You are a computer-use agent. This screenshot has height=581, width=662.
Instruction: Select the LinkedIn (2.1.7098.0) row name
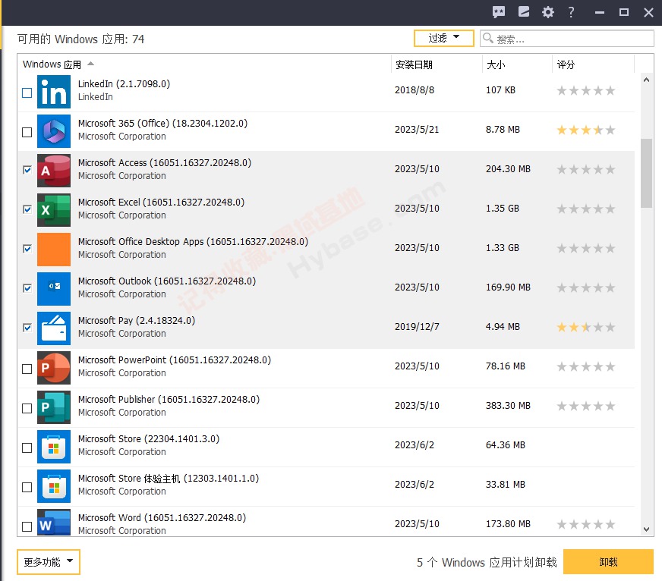click(125, 84)
